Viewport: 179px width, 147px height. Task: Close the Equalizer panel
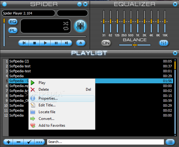[x=175, y=4]
